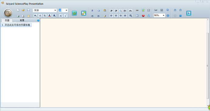Image resolution: width=210 pixels, height=111 pixels.
Task: Increase paragraph indent, second indent icon
Action: 116,11
